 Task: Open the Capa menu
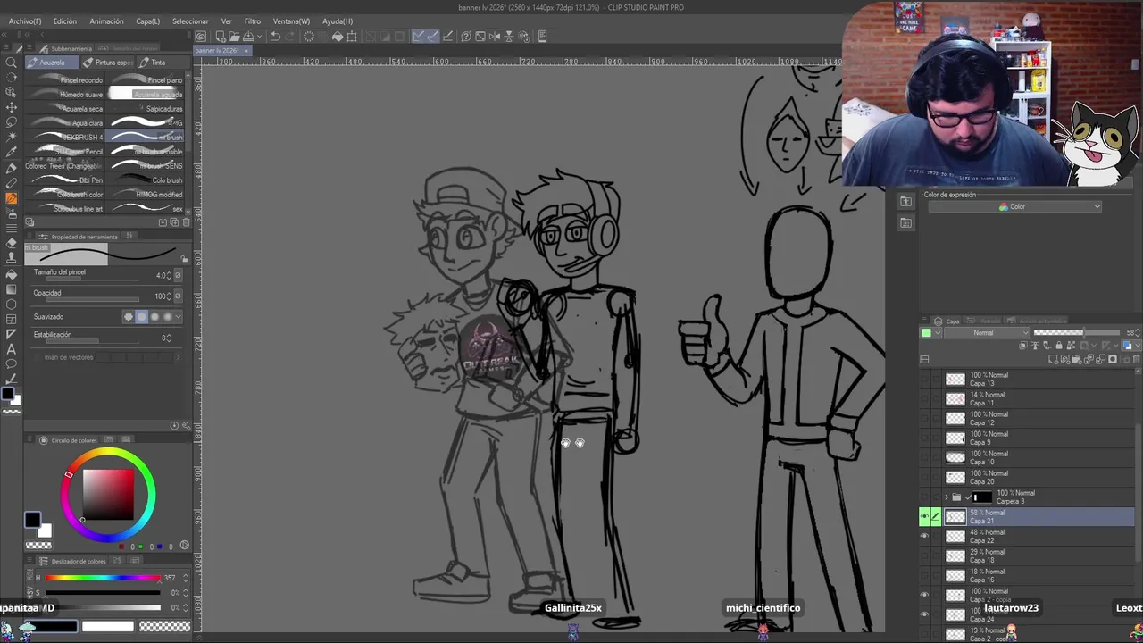[x=147, y=21]
